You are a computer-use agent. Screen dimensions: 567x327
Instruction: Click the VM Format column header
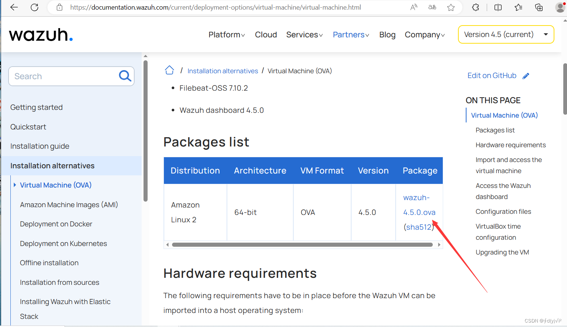point(322,171)
